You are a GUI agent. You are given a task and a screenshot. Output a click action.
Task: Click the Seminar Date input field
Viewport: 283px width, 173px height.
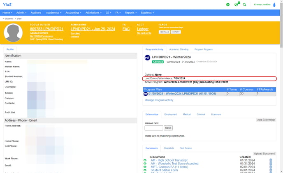154,128
